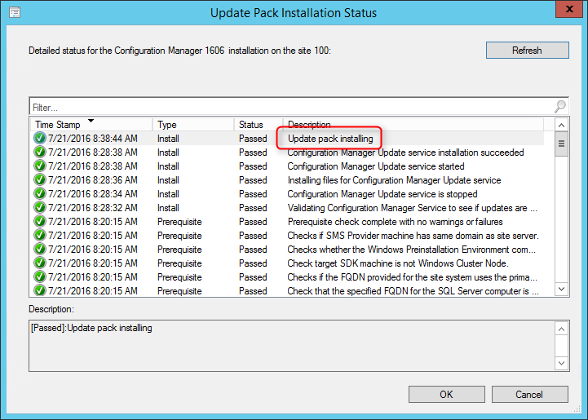Click check icon of Prerequisite check complete row
This screenshot has width=588, height=420.
coord(39,222)
